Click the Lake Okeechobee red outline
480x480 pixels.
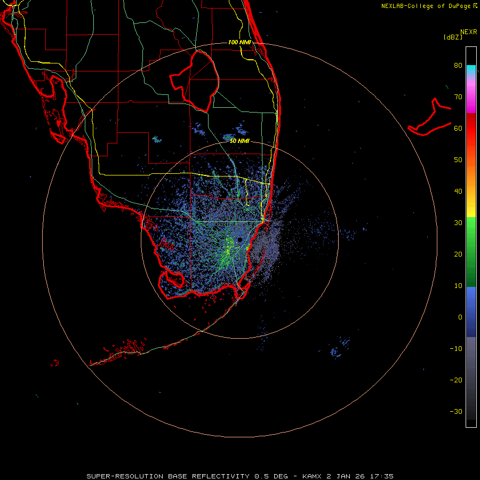tap(194, 81)
